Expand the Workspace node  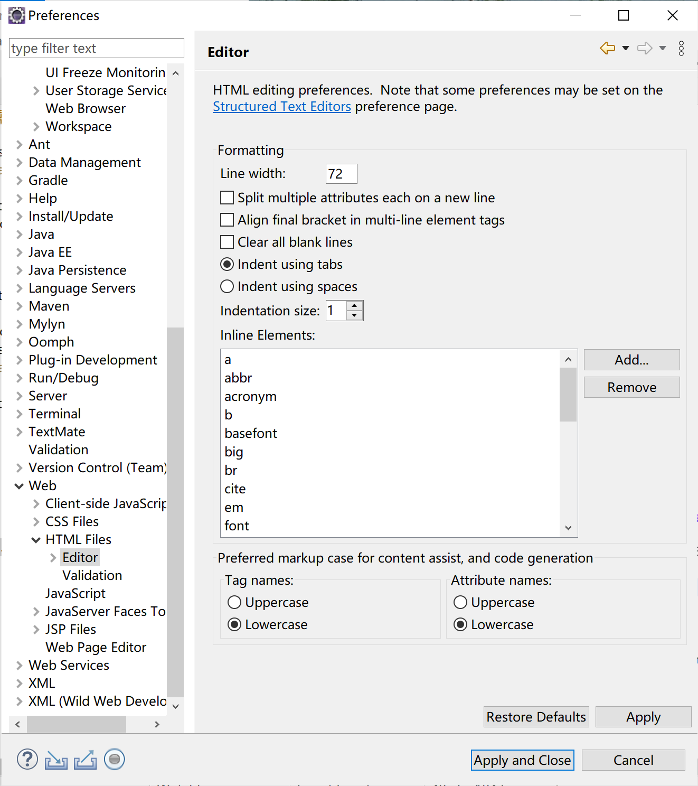coord(36,127)
